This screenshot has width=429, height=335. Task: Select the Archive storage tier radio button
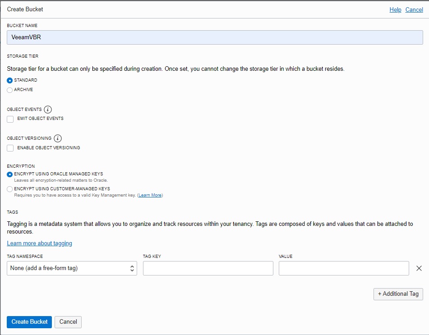[x=9, y=90]
